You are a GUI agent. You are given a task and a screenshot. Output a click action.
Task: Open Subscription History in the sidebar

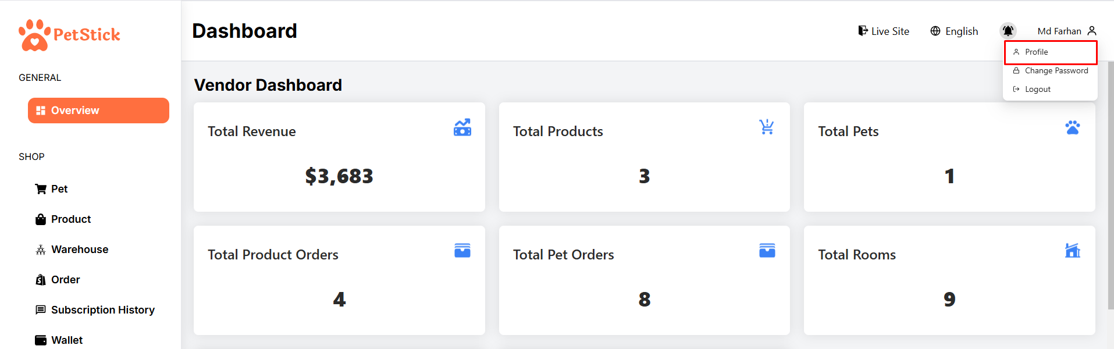102,310
